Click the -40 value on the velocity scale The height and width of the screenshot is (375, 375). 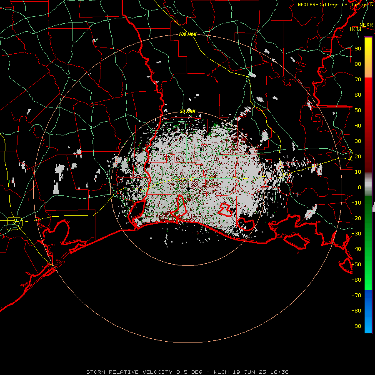point(356,249)
